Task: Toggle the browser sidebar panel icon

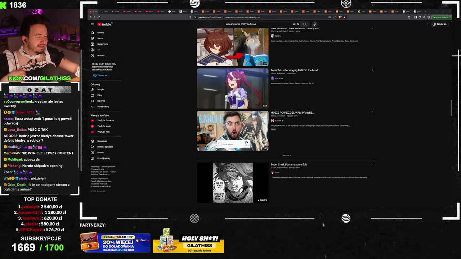Action: [x=416, y=17]
